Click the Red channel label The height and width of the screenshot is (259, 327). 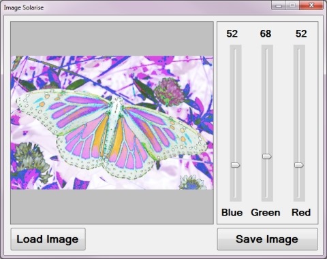coord(301,213)
